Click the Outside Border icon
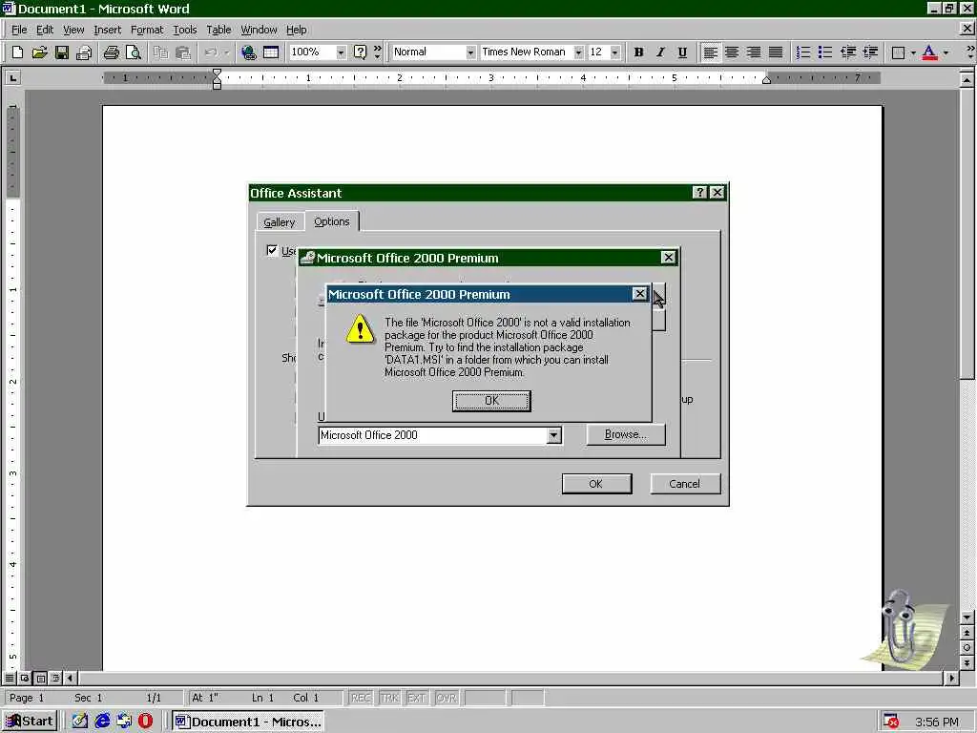This screenshot has height=733, width=977. [x=898, y=52]
